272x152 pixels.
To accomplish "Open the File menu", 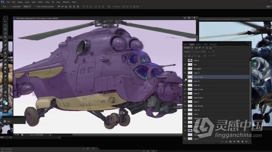I will click(x=8, y=2).
